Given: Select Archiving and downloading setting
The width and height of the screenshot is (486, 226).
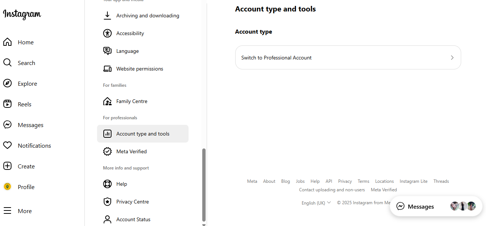Looking at the screenshot, I should pos(148,16).
